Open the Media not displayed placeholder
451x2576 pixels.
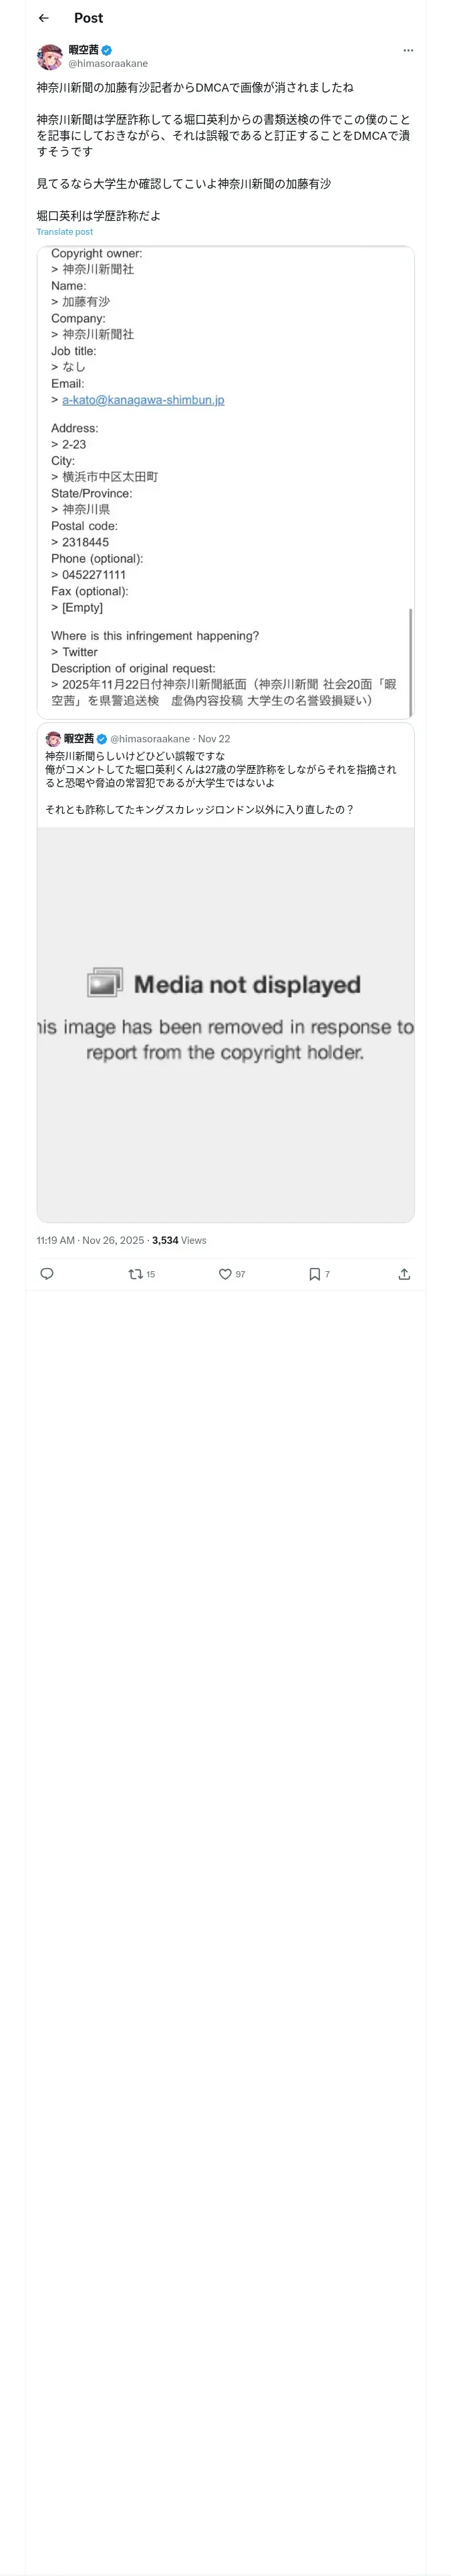[x=226, y=1024]
